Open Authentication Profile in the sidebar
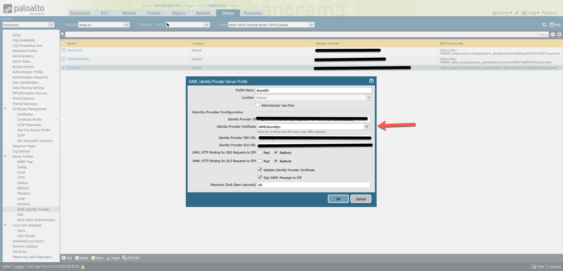This screenshot has width=563, height=271. [28, 72]
